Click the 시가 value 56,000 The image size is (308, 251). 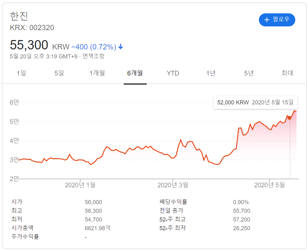click(93, 202)
